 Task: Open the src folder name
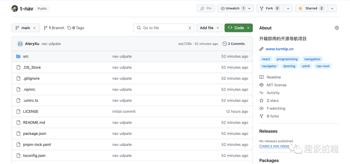tap(26, 56)
